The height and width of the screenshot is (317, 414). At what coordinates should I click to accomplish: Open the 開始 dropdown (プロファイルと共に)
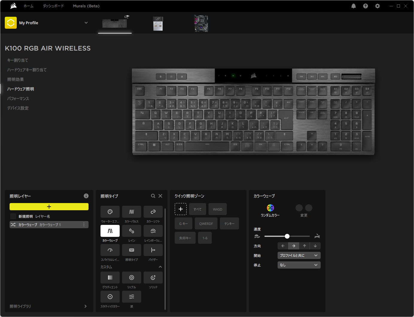click(x=299, y=255)
